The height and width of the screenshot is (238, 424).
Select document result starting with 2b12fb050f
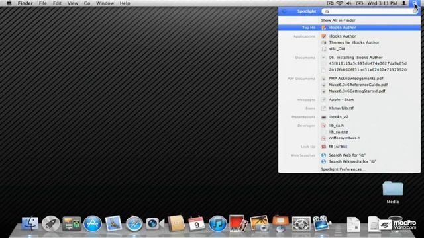349,69
